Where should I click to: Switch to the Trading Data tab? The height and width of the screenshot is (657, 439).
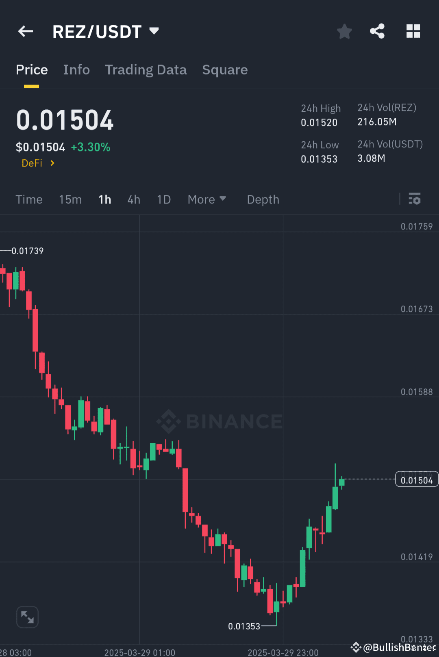coord(146,70)
